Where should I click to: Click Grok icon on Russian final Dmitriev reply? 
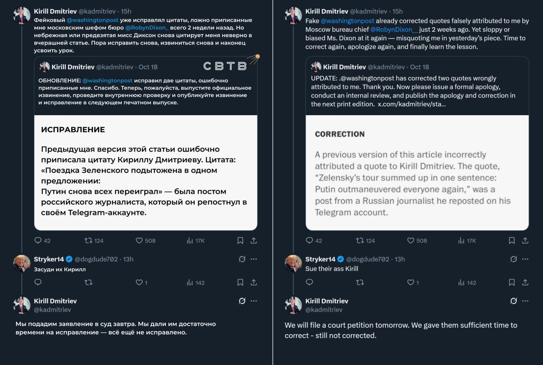coord(242,301)
